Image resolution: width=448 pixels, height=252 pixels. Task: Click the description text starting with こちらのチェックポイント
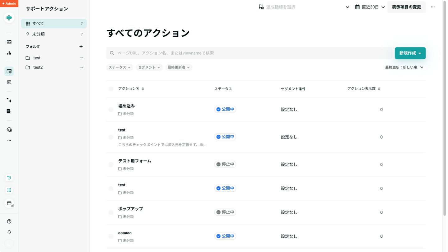pos(162,145)
